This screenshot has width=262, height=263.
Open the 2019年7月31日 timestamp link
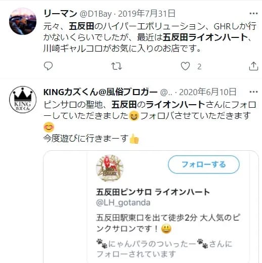tap(147, 14)
